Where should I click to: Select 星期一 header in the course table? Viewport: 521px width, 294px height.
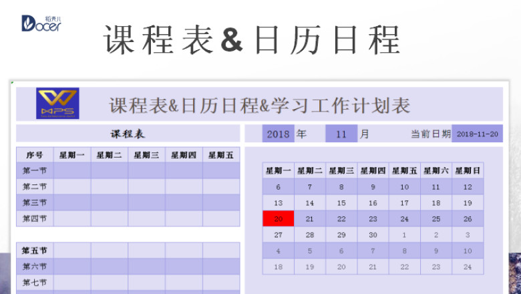[x=71, y=155]
